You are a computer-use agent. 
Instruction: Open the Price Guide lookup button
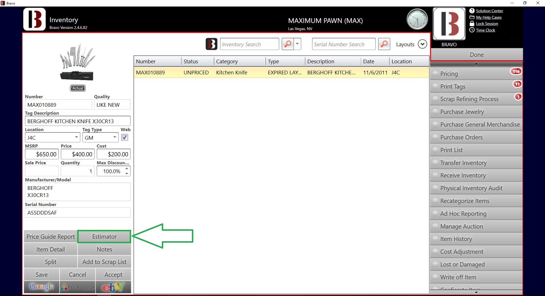point(77,287)
